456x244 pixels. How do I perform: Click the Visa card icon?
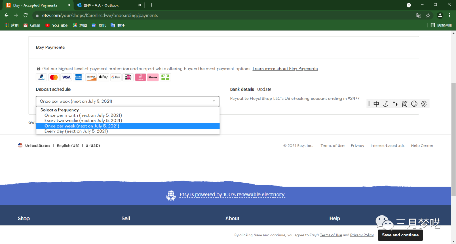pos(66,78)
